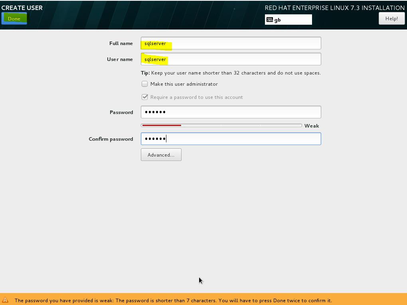The width and height of the screenshot is (407, 305).
Task: Click the warning triangle icon
Action: pyautogui.click(x=5, y=300)
